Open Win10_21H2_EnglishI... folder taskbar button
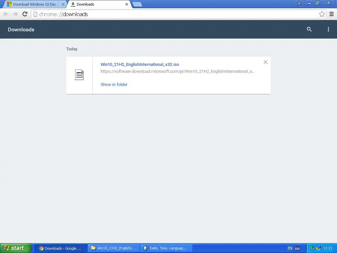This screenshot has height=253, width=337. (x=114, y=248)
